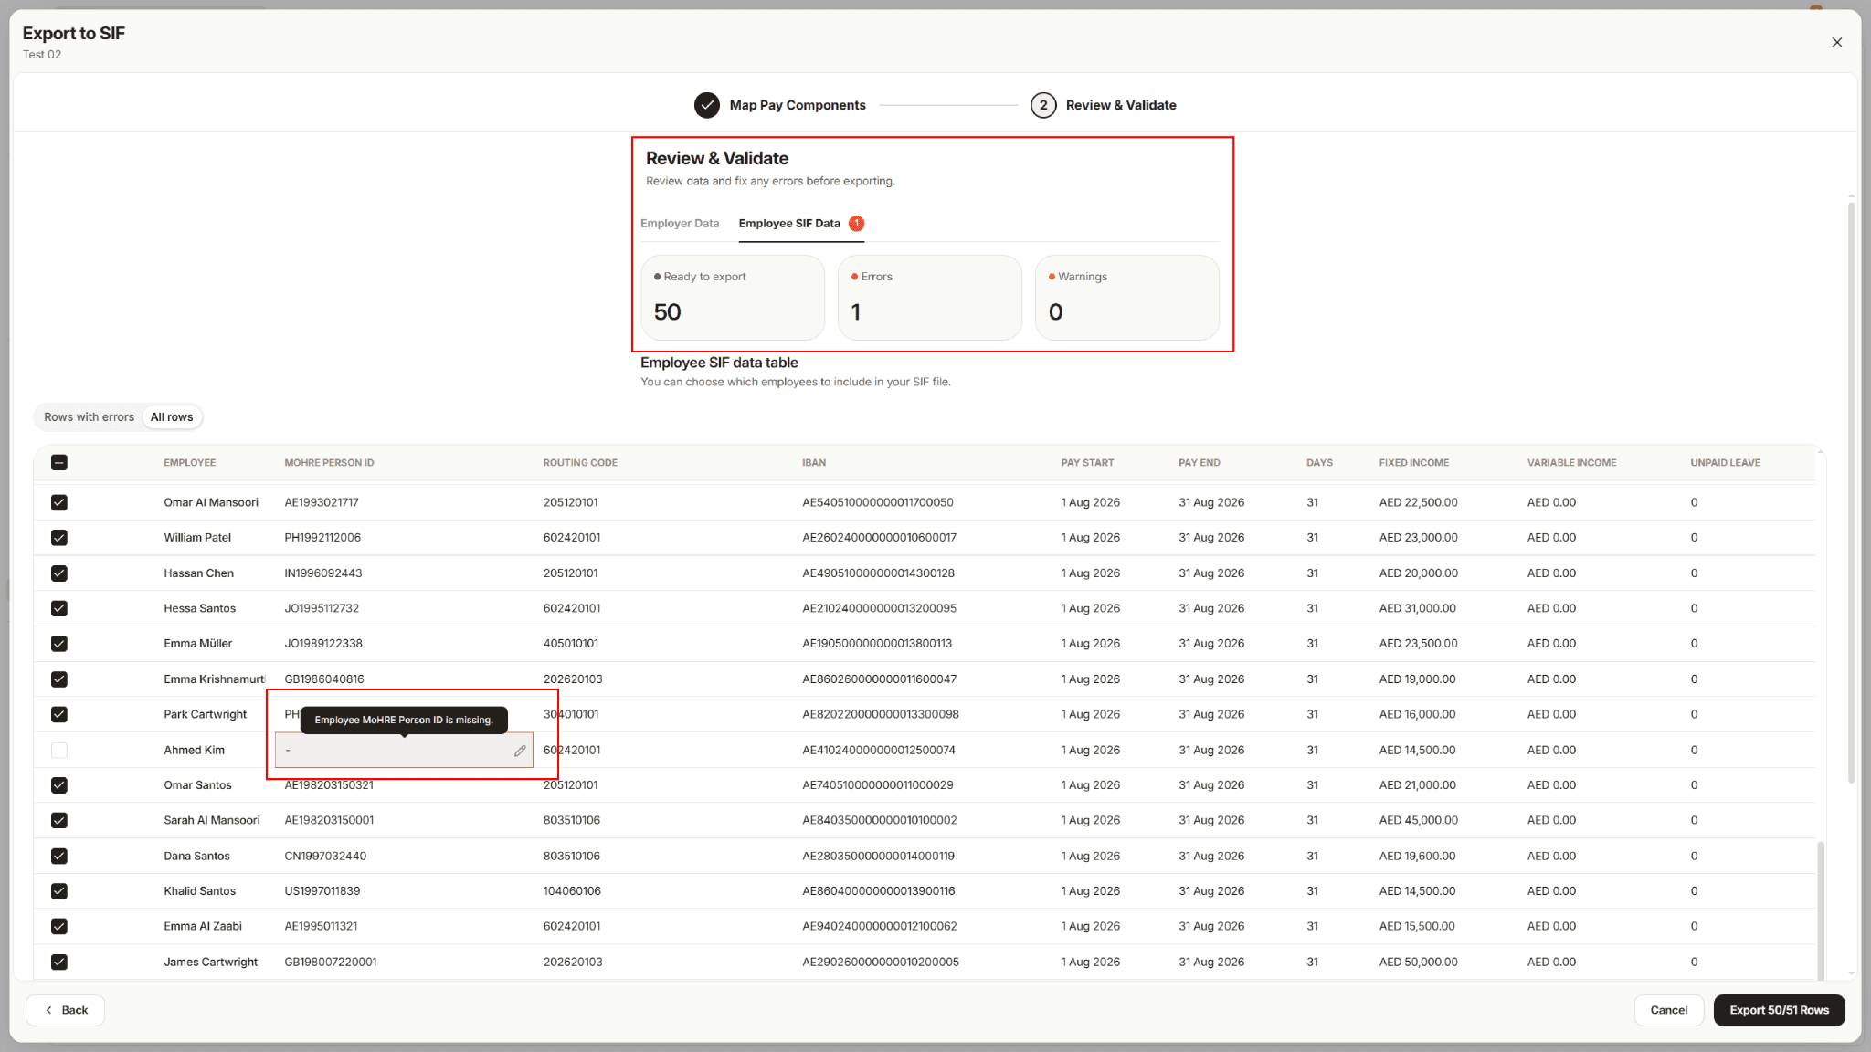Uncheck William Patel's row checkbox
The height and width of the screenshot is (1052, 1871).
[x=59, y=538]
